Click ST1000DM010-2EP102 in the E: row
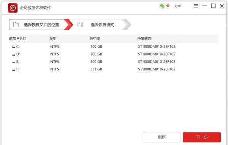228x145 pixels. coord(157,62)
